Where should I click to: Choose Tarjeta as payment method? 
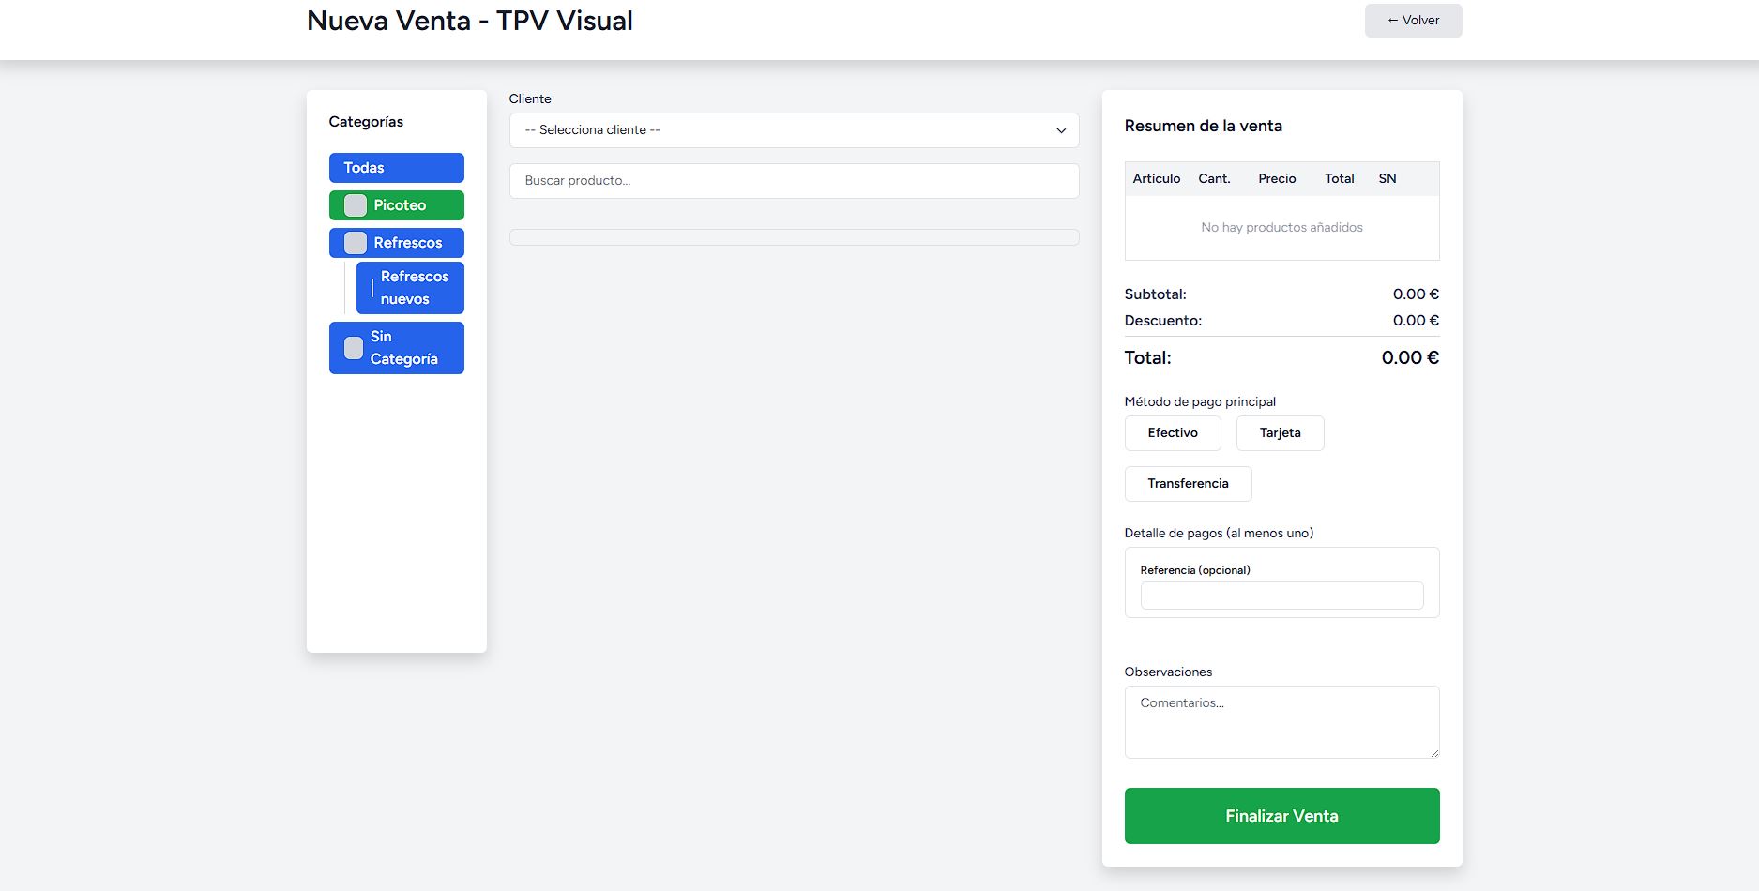tap(1280, 433)
